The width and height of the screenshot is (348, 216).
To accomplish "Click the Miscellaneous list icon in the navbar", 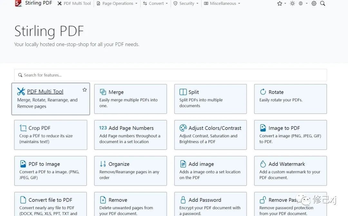I will click(x=206, y=3).
